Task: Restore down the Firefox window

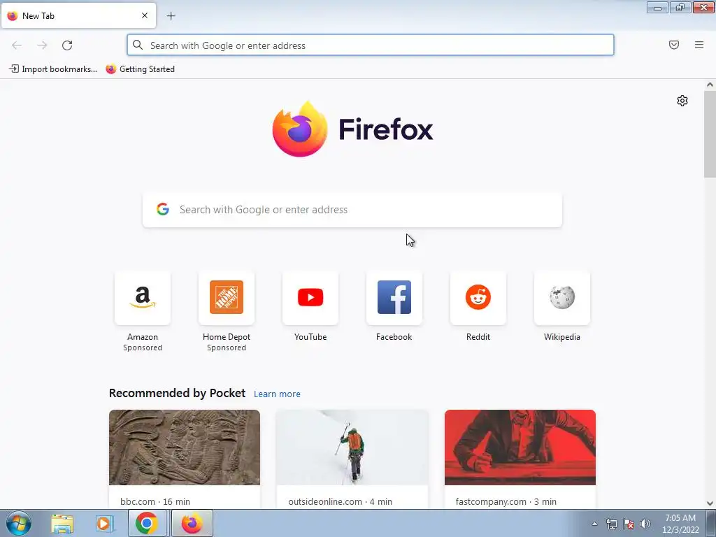Action: click(x=680, y=7)
